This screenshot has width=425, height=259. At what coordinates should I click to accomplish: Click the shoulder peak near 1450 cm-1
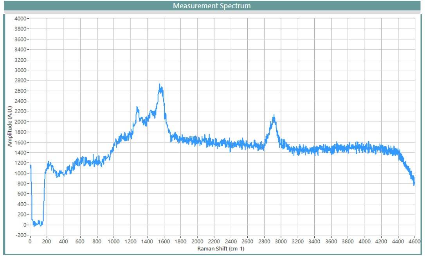[x=151, y=112]
